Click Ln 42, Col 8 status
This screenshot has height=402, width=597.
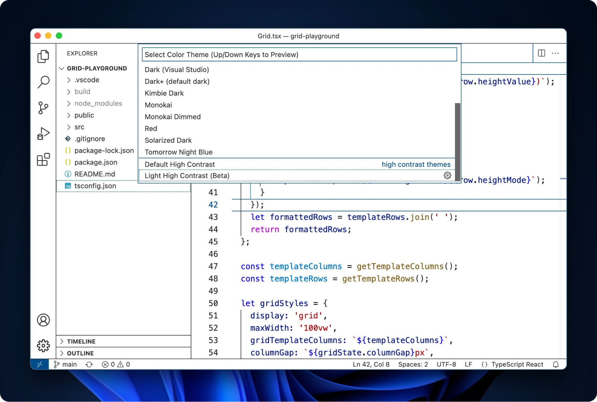coord(371,364)
